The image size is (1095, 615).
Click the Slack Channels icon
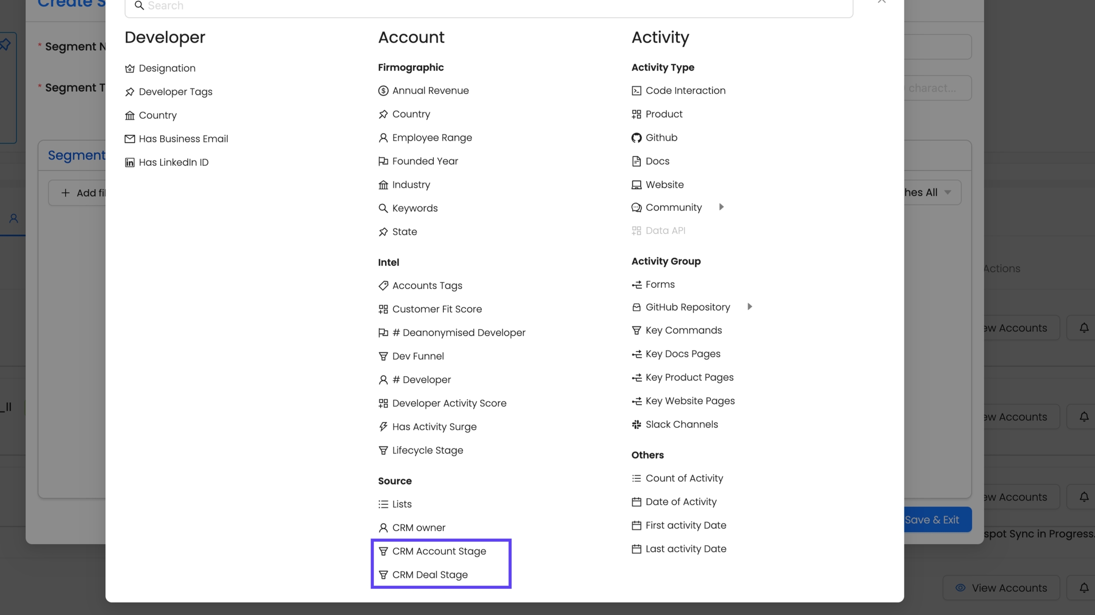tap(636, 425)
